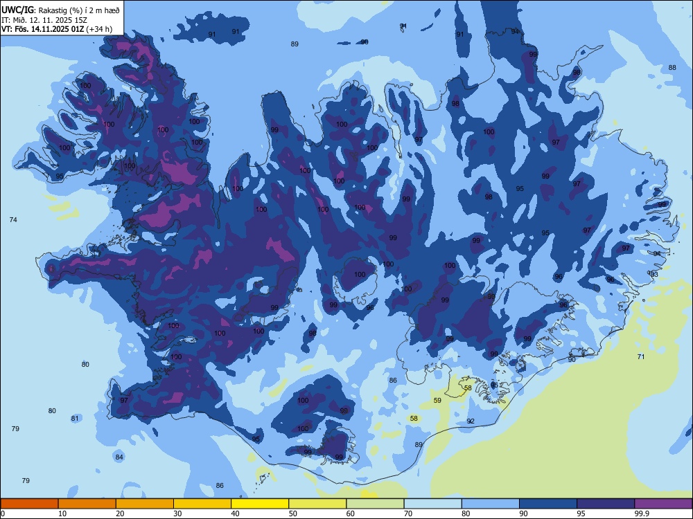Pick the pale yellow 50–60 legend swatch

click(x=317, y=504)
